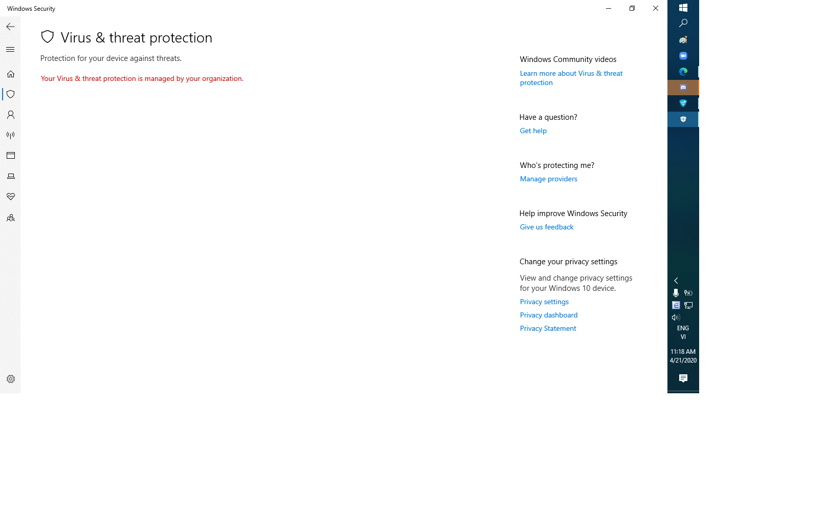Switch the ENG VI input language
Viewport: 822px width, 509px height.
tap(683, 332)
